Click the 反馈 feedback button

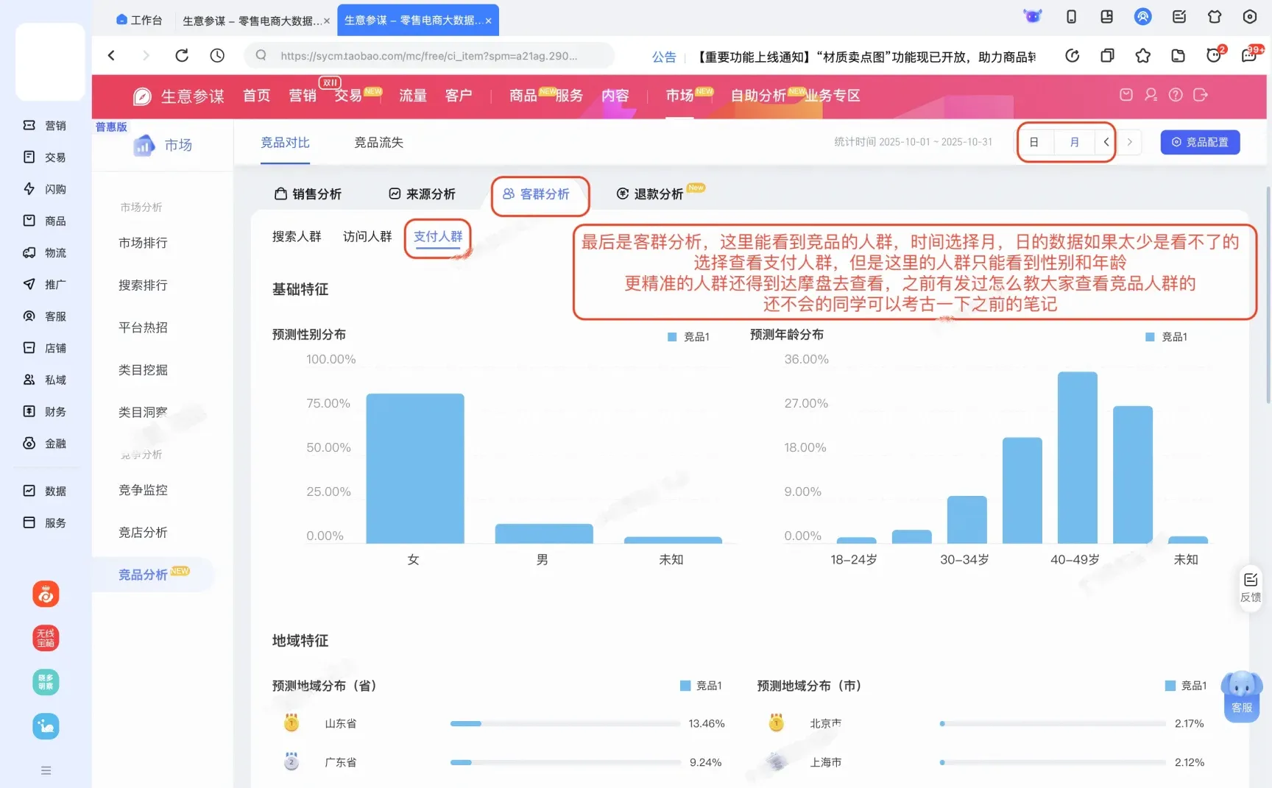(1251, 586)
